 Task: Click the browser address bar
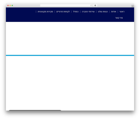[x=66, y=5]
